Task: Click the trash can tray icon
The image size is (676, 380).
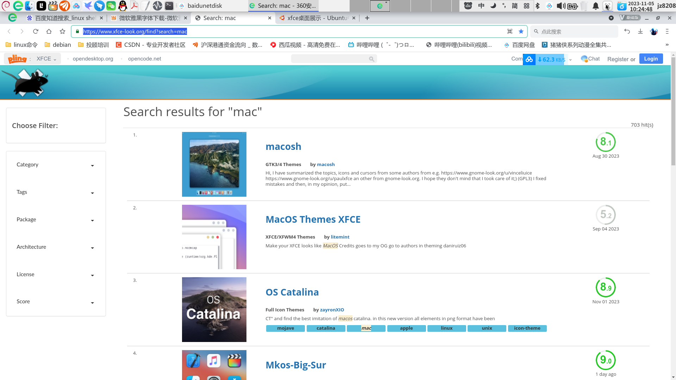Action: click(x=584, y=6)
